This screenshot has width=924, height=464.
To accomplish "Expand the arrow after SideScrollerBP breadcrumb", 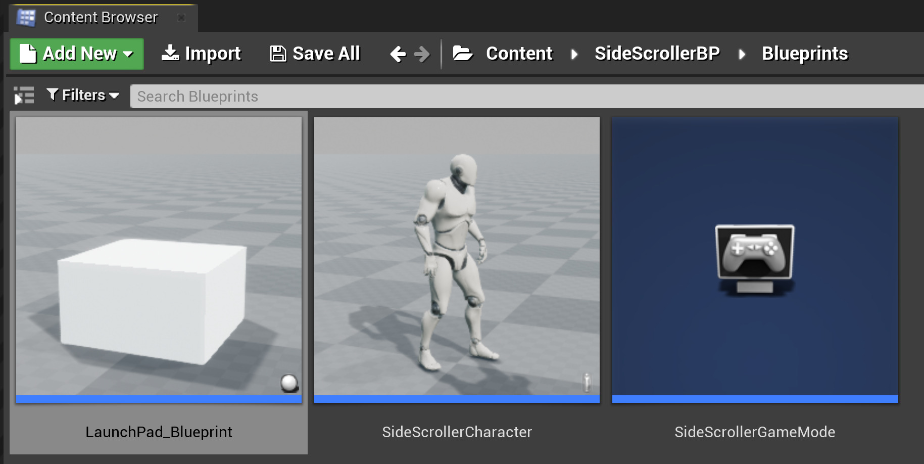I will click(742, 54).
